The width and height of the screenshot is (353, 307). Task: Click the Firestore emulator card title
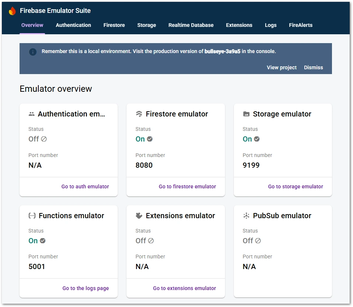click(x=177, y=114)
